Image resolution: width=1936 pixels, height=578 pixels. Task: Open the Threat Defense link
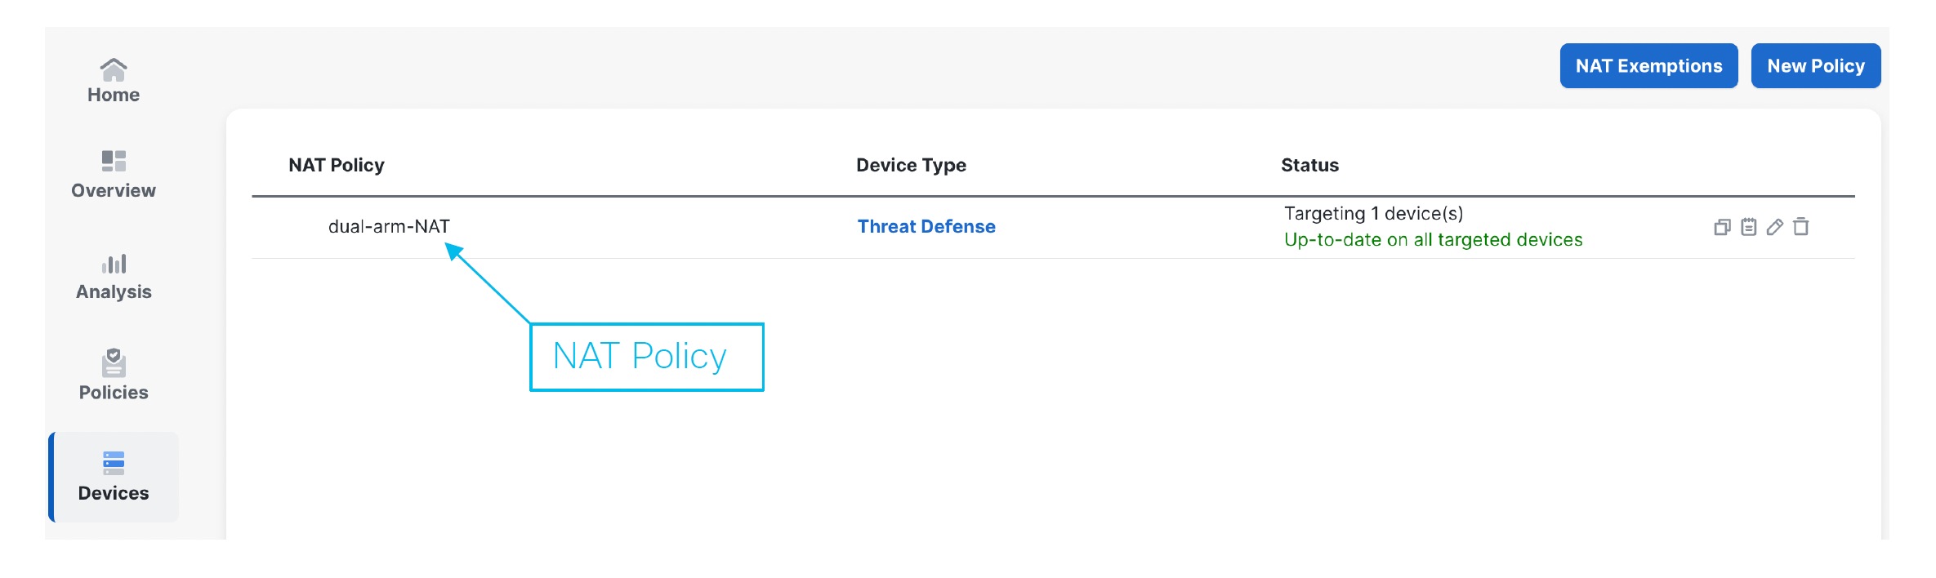coord(926,227)
